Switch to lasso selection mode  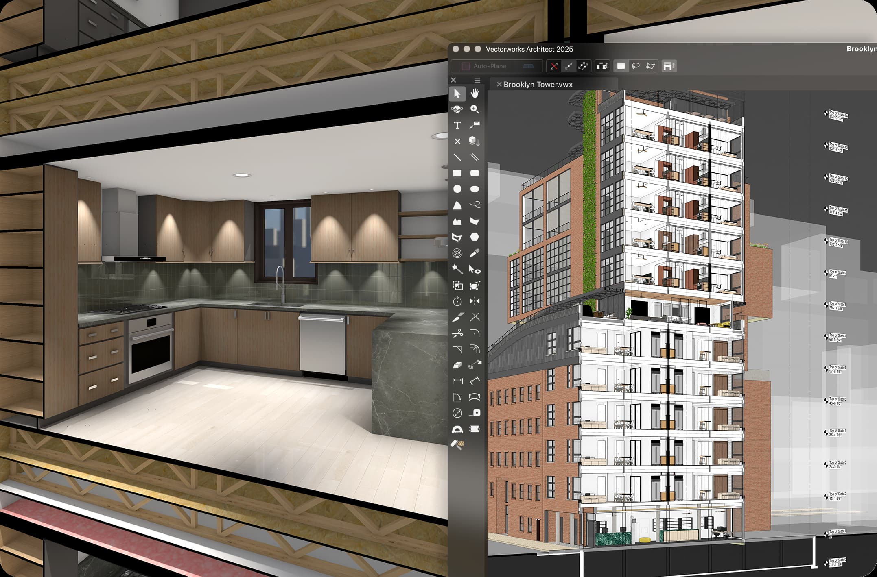point(636,66)
